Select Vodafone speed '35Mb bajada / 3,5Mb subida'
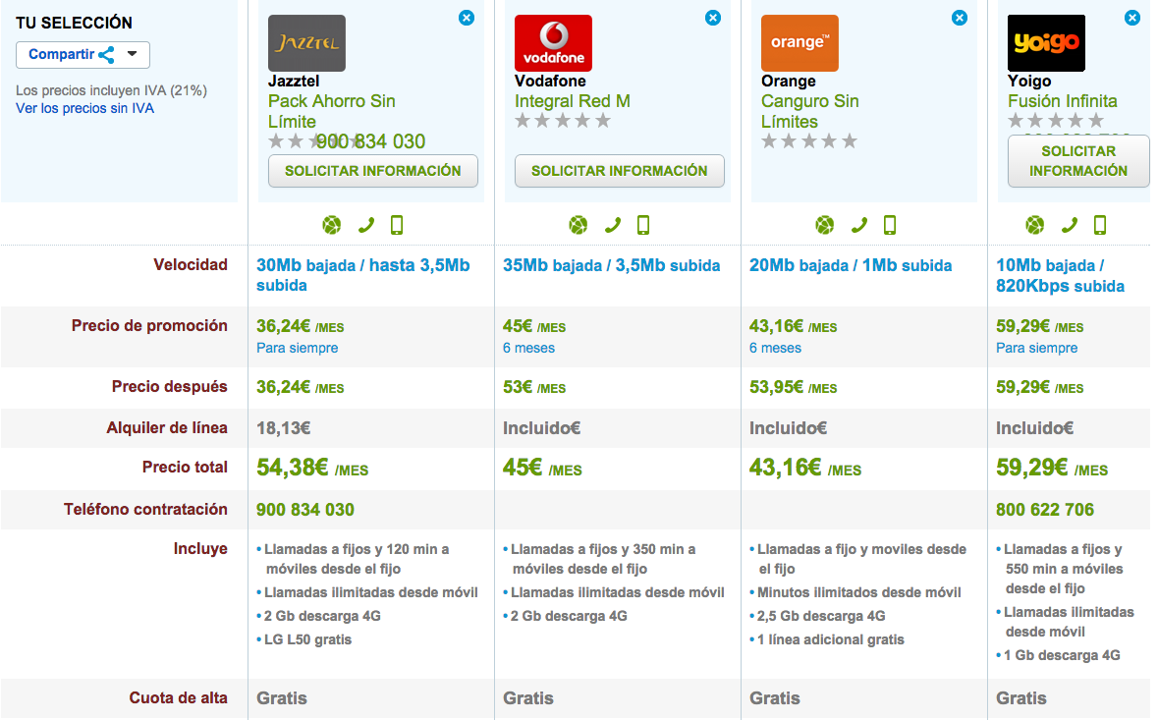 (612, 266)
